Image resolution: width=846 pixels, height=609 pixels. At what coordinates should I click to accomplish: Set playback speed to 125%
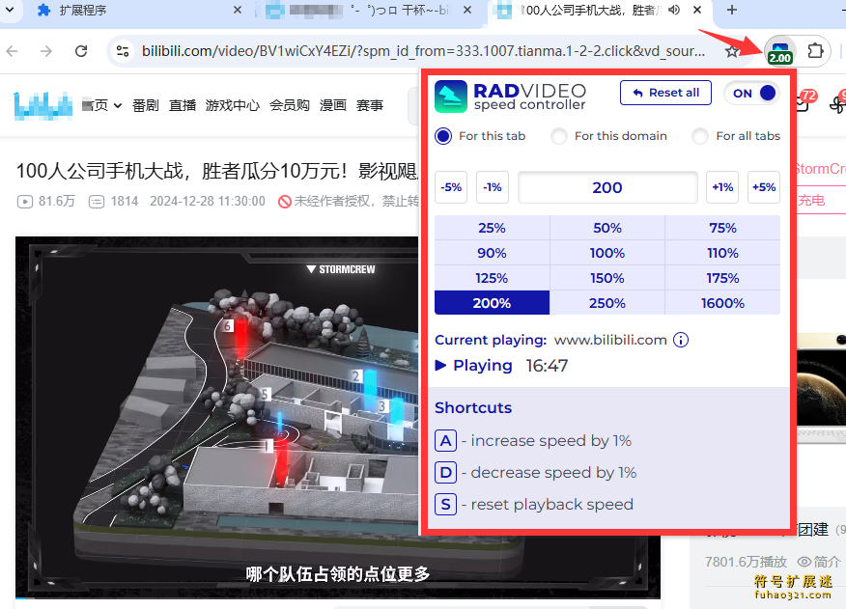click(493, 278)
